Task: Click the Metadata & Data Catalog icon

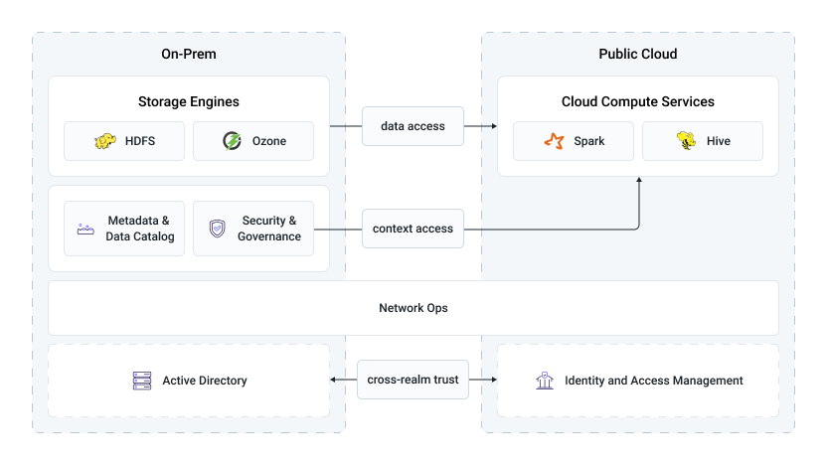Action: 85,229
